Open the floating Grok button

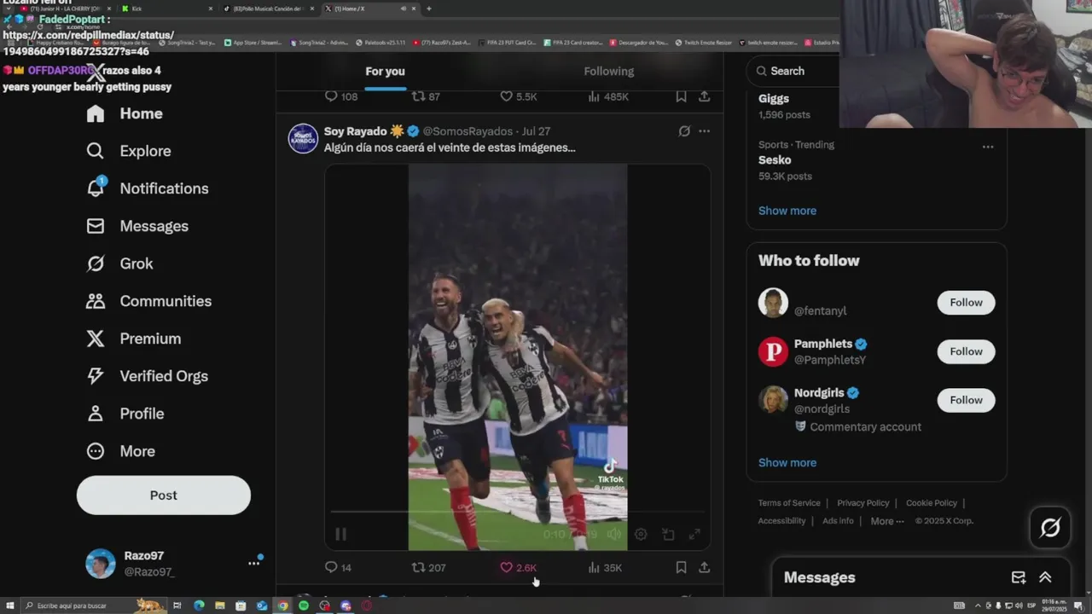click(1050, 528)
